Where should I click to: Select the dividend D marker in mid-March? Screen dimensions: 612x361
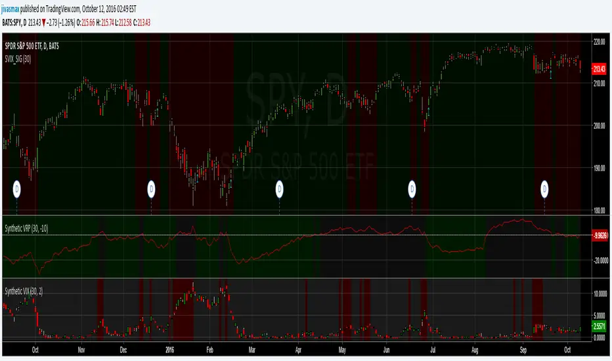pyautogui.click(x=279, y=189)
